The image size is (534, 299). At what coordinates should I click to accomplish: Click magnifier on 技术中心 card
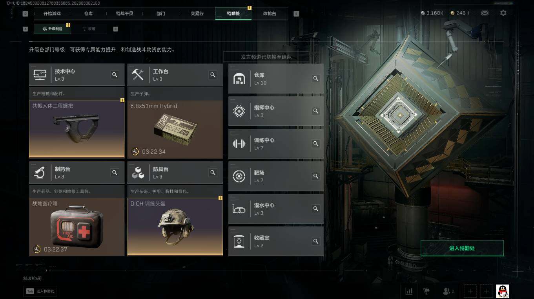point(115,75)
